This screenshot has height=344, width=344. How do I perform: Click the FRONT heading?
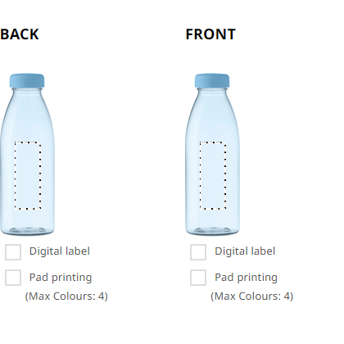click(x=210, y=34)
